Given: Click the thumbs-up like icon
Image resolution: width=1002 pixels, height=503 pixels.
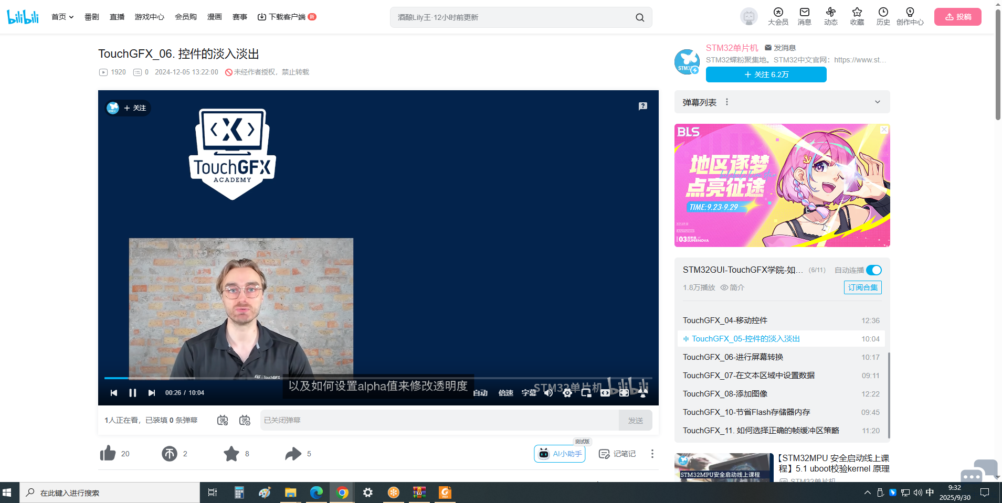Looking at the screenshot, I should tap(108, 454).
